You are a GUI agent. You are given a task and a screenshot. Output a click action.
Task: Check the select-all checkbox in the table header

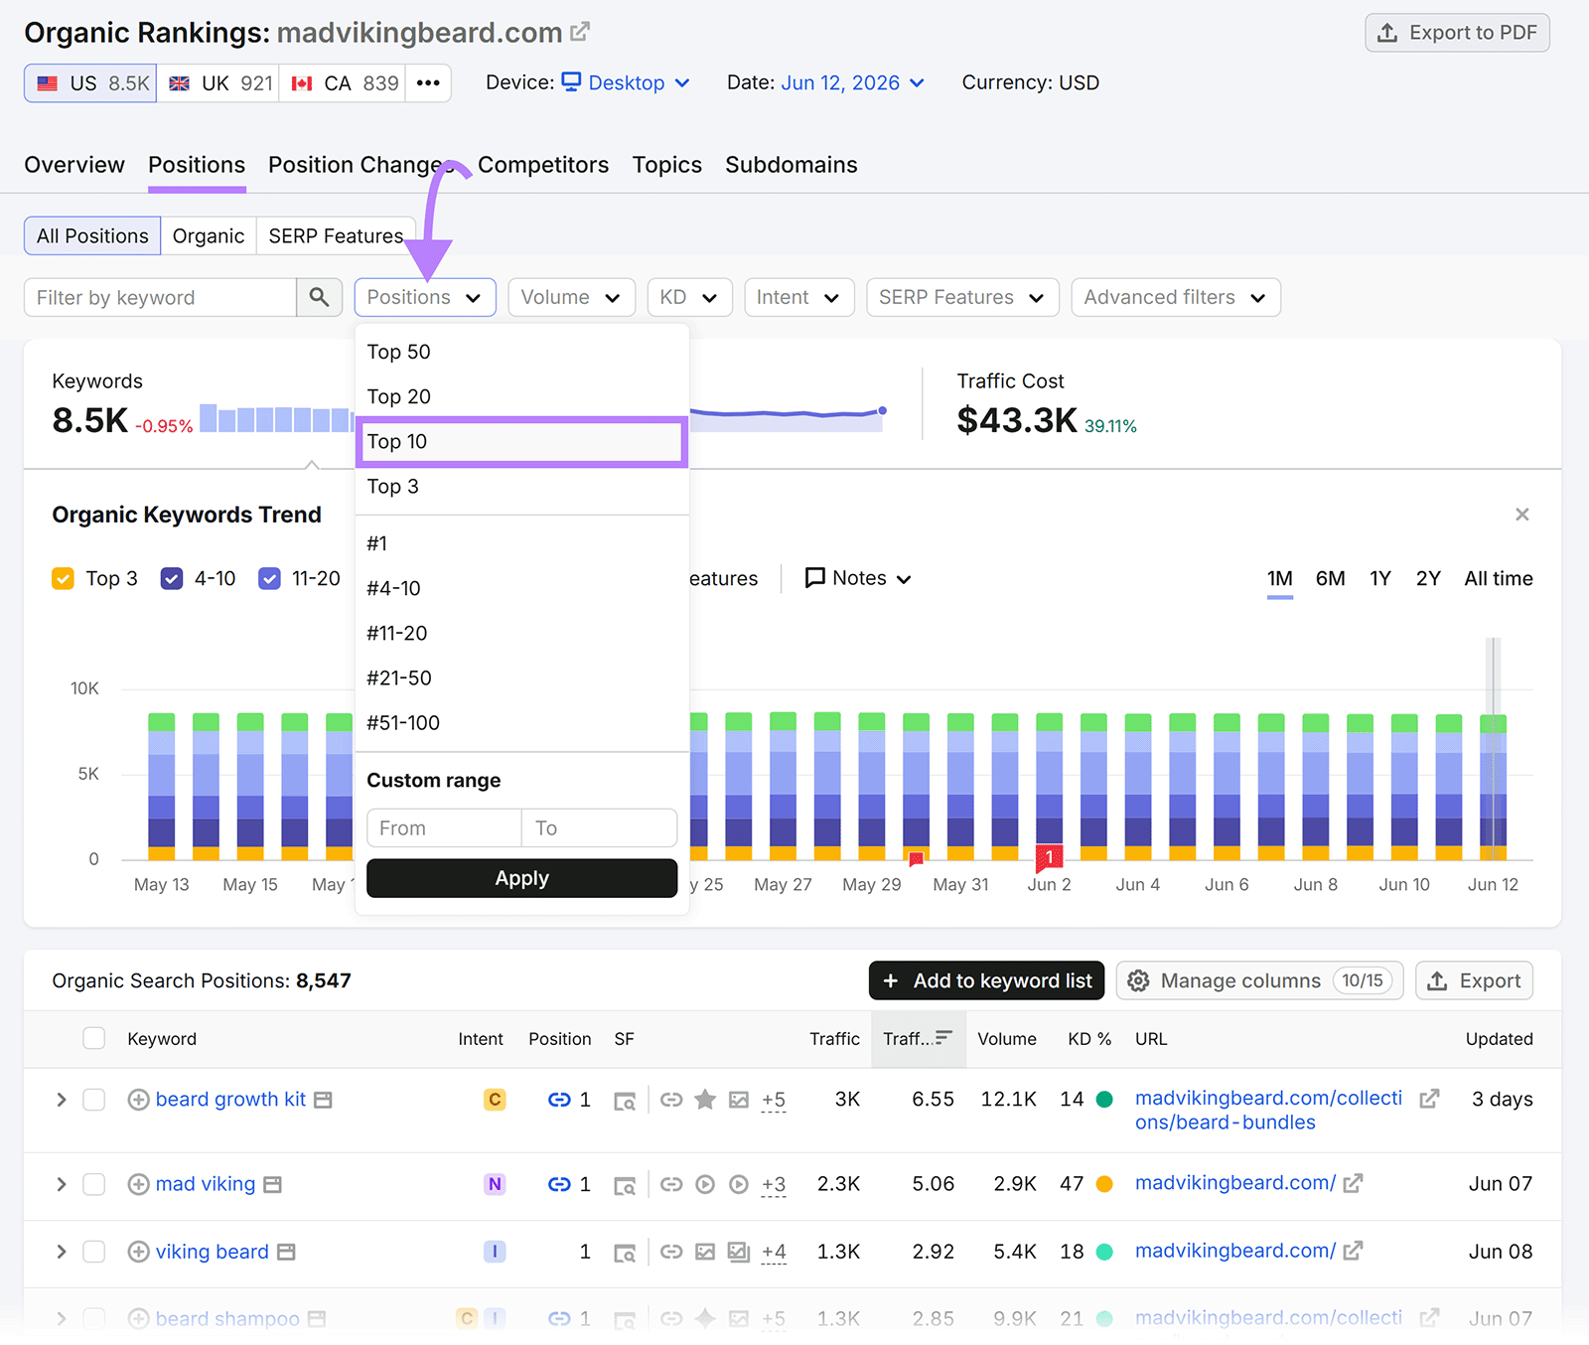[94, 1038]
